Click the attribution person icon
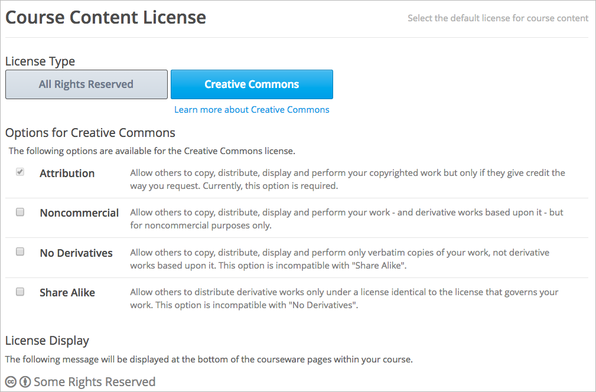The image size is (596, 392). (x=25, y=382)
